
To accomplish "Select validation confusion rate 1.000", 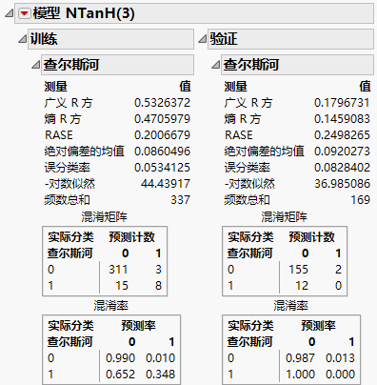I will pos(300,375).
